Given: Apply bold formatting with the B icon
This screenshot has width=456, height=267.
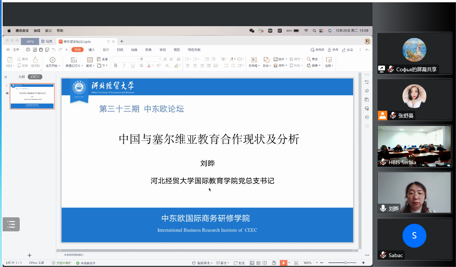Looking at the screenshot, I should [x=116, y=66].
